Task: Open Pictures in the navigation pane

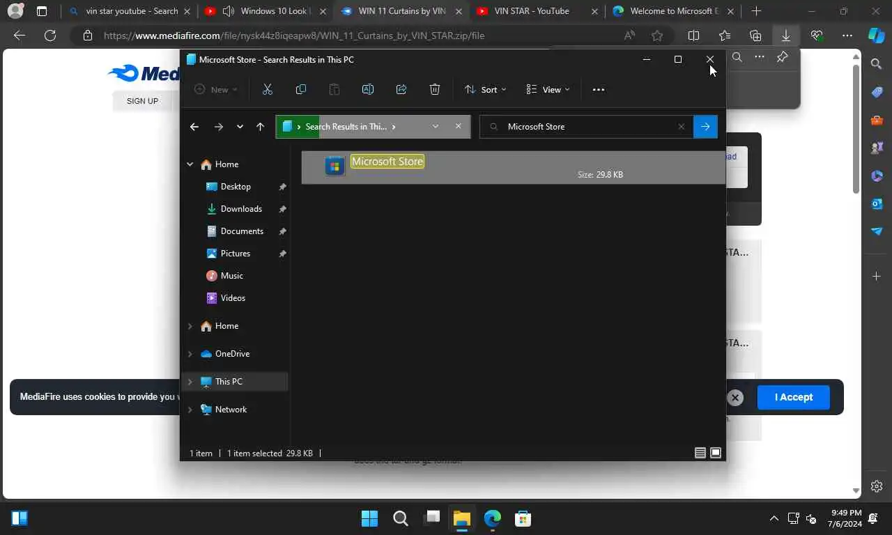Action: click(x=236, y=254)
